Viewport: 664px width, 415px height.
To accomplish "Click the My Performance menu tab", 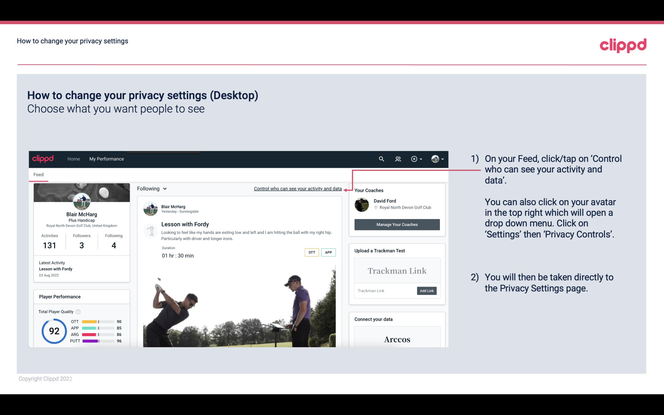I will (107, 159).
